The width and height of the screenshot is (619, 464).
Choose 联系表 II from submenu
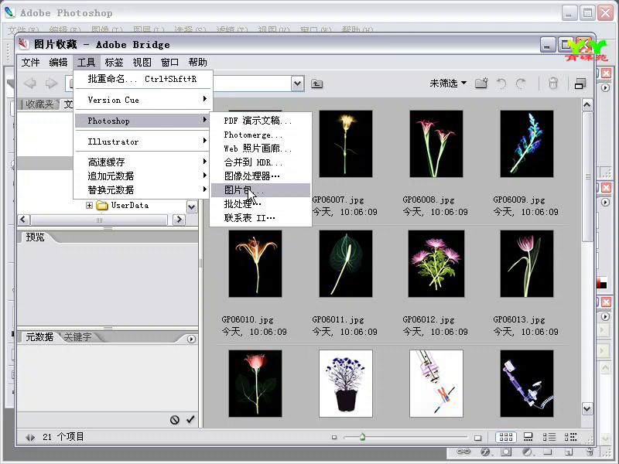click(261, 218)
